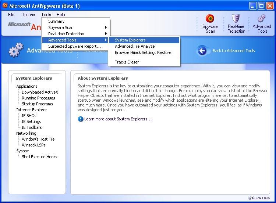Click Back to Advanced Tools link
This screenshot has width=276, height=203.
tap(234, 51)
